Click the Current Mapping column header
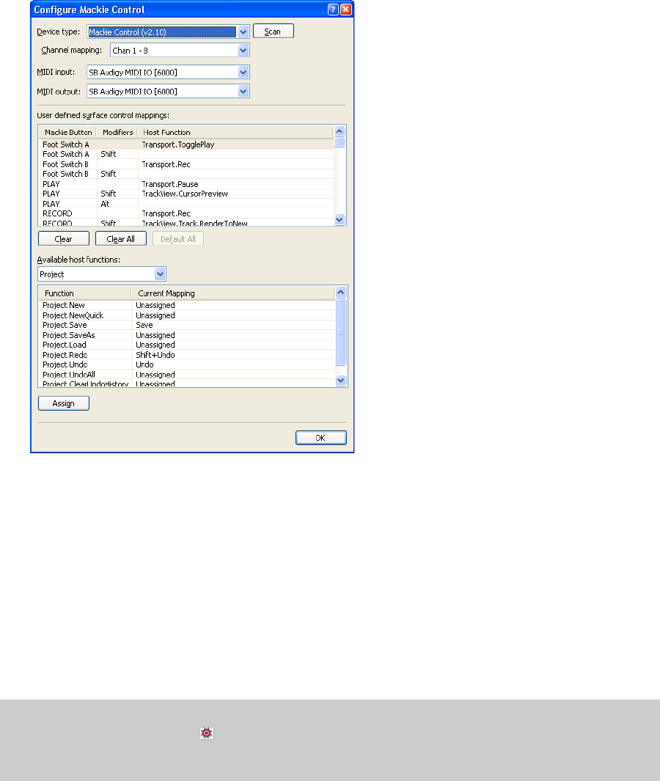This screenshot has height=781, width=660. [x=232, y=293]
